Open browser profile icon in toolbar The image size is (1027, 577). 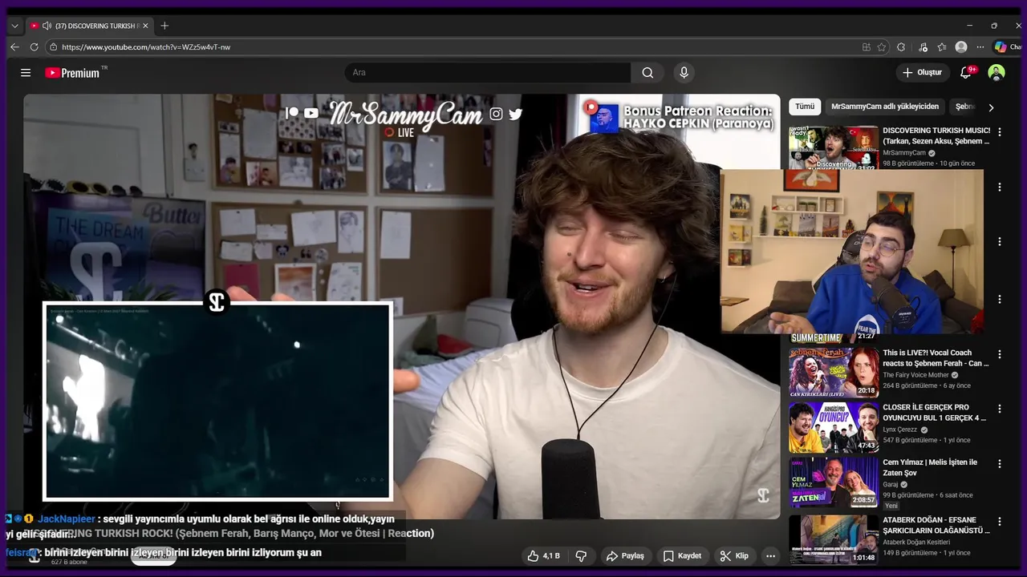point(961,47)
